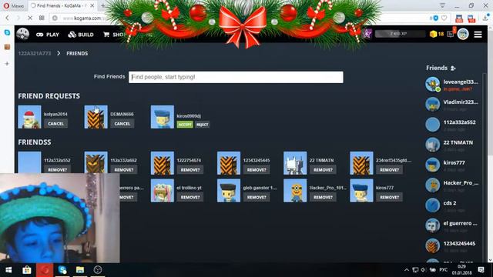Click the XP progress bar
This screenshot has width=493, height=277.
[400, 34]
